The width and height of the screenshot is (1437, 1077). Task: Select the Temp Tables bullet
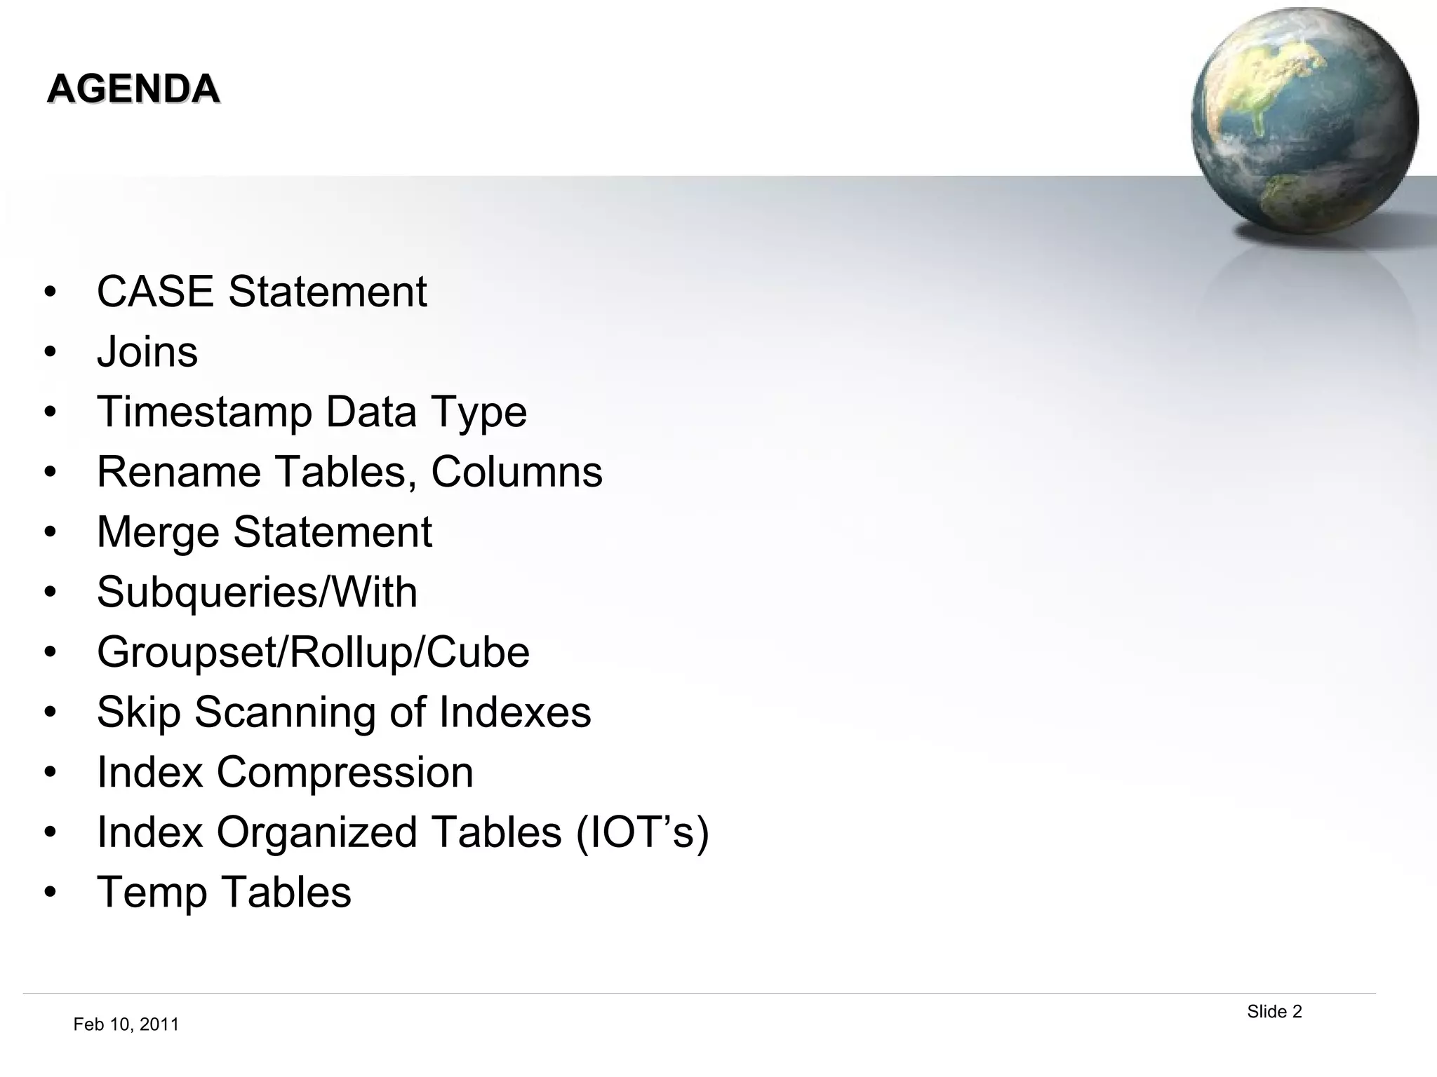[224, 893]
